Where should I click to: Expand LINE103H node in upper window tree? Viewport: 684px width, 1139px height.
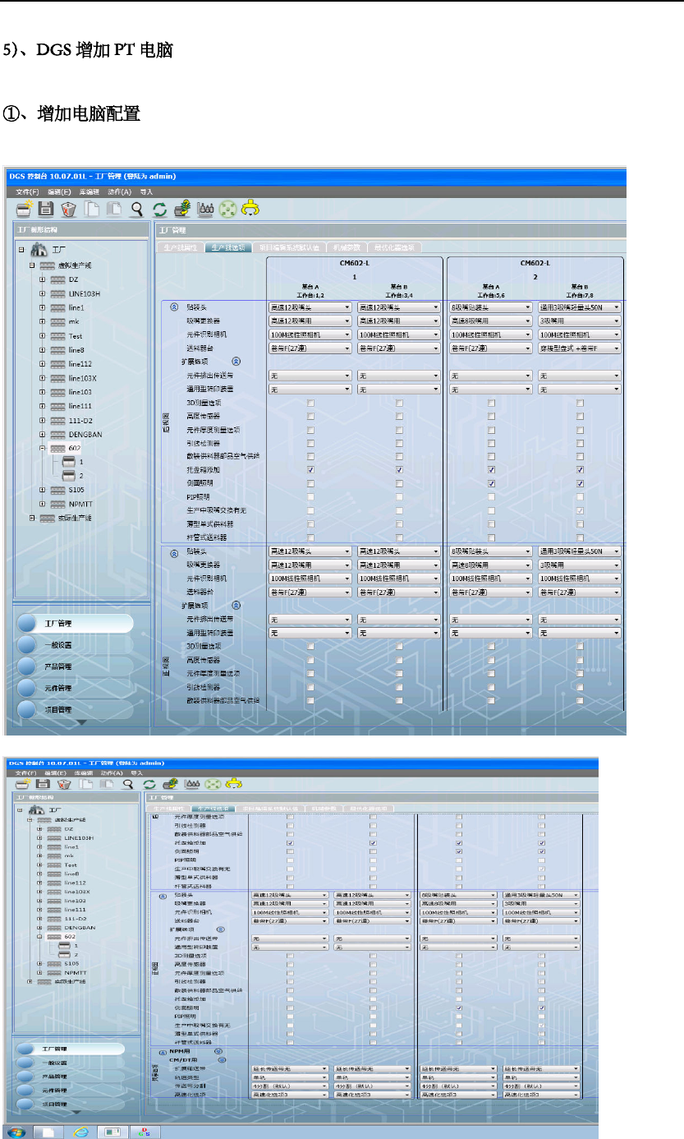pyautogui.click(x=43, y=293)
